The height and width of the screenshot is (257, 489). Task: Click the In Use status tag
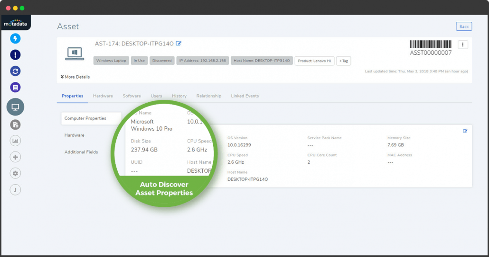coord(139,61)
